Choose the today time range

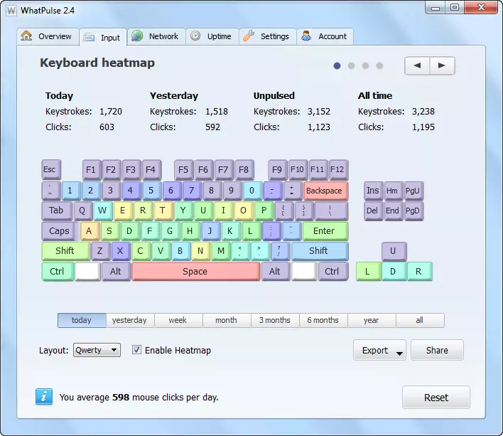[82, 320]
